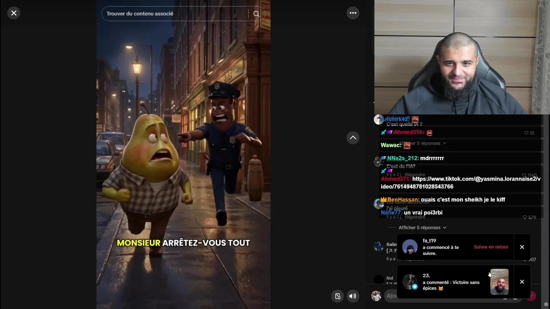This screenshot has height=309, width=550.
Task: Go to previous video with up chevron
Action: coord(353,138)
